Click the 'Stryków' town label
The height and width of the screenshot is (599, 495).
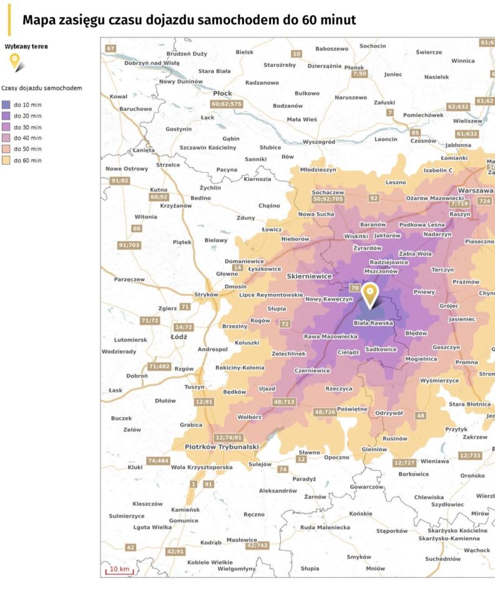click(x=206, y=295)
